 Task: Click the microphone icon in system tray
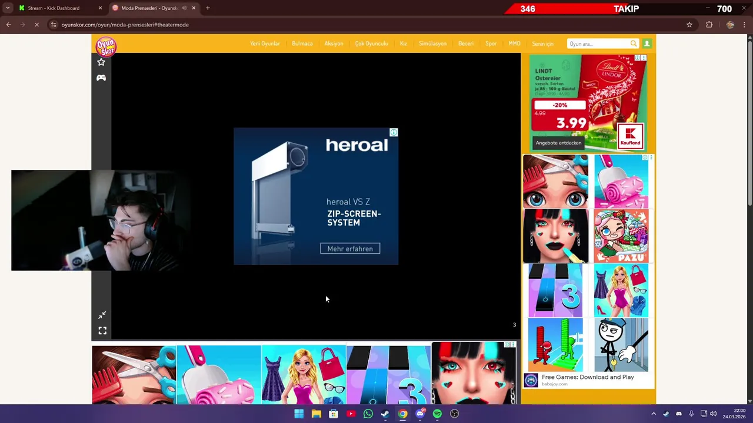pyautogui.click(x=691, y=414)
